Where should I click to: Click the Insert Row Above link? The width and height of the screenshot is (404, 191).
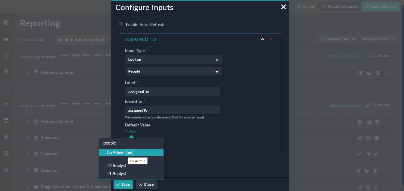point(345,55)
